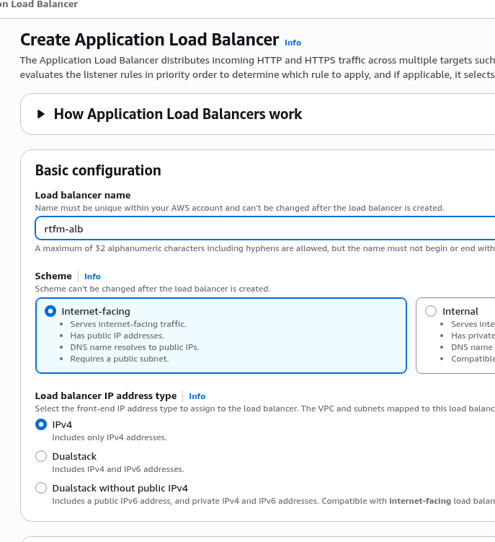This screenshot has width=495, height=542.
Task: Open Info link for Load balancer IP address type
Action: 197,396
